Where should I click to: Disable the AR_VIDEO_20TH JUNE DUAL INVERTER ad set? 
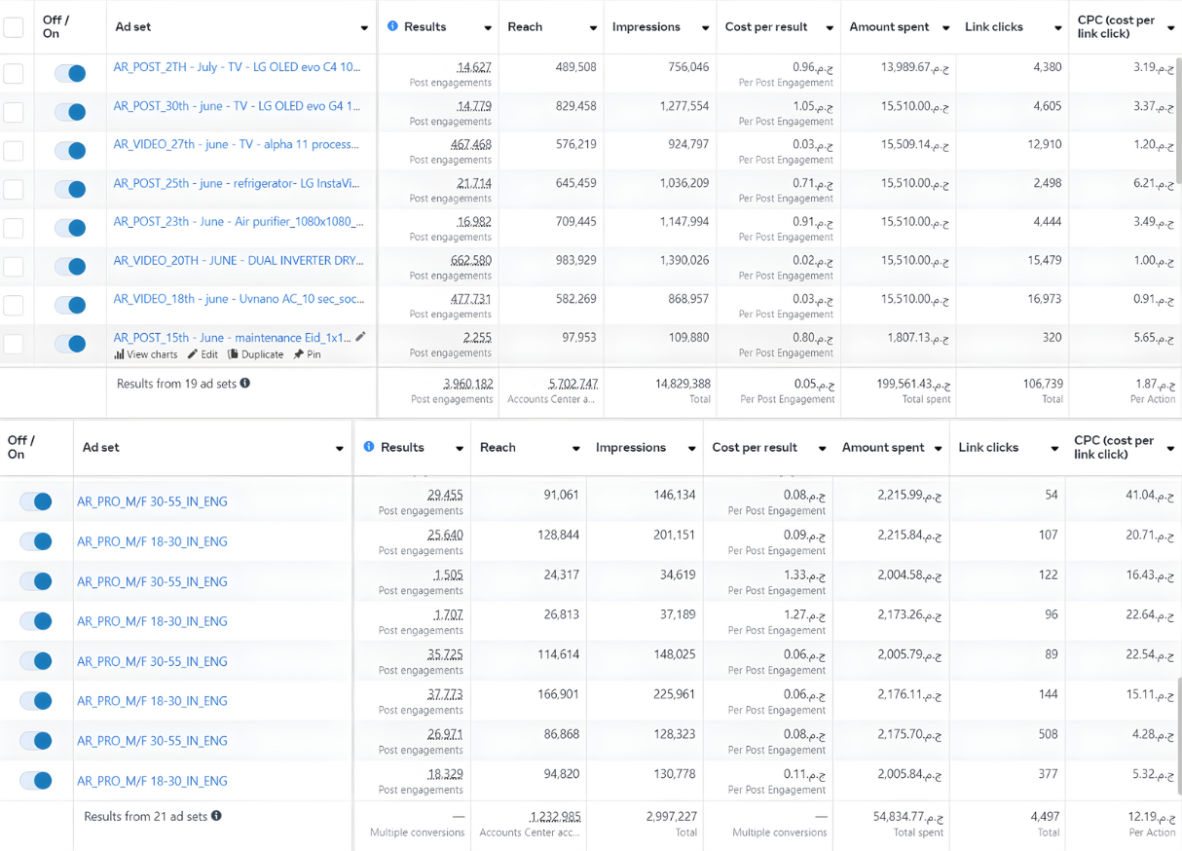click(x=70, y=266)
